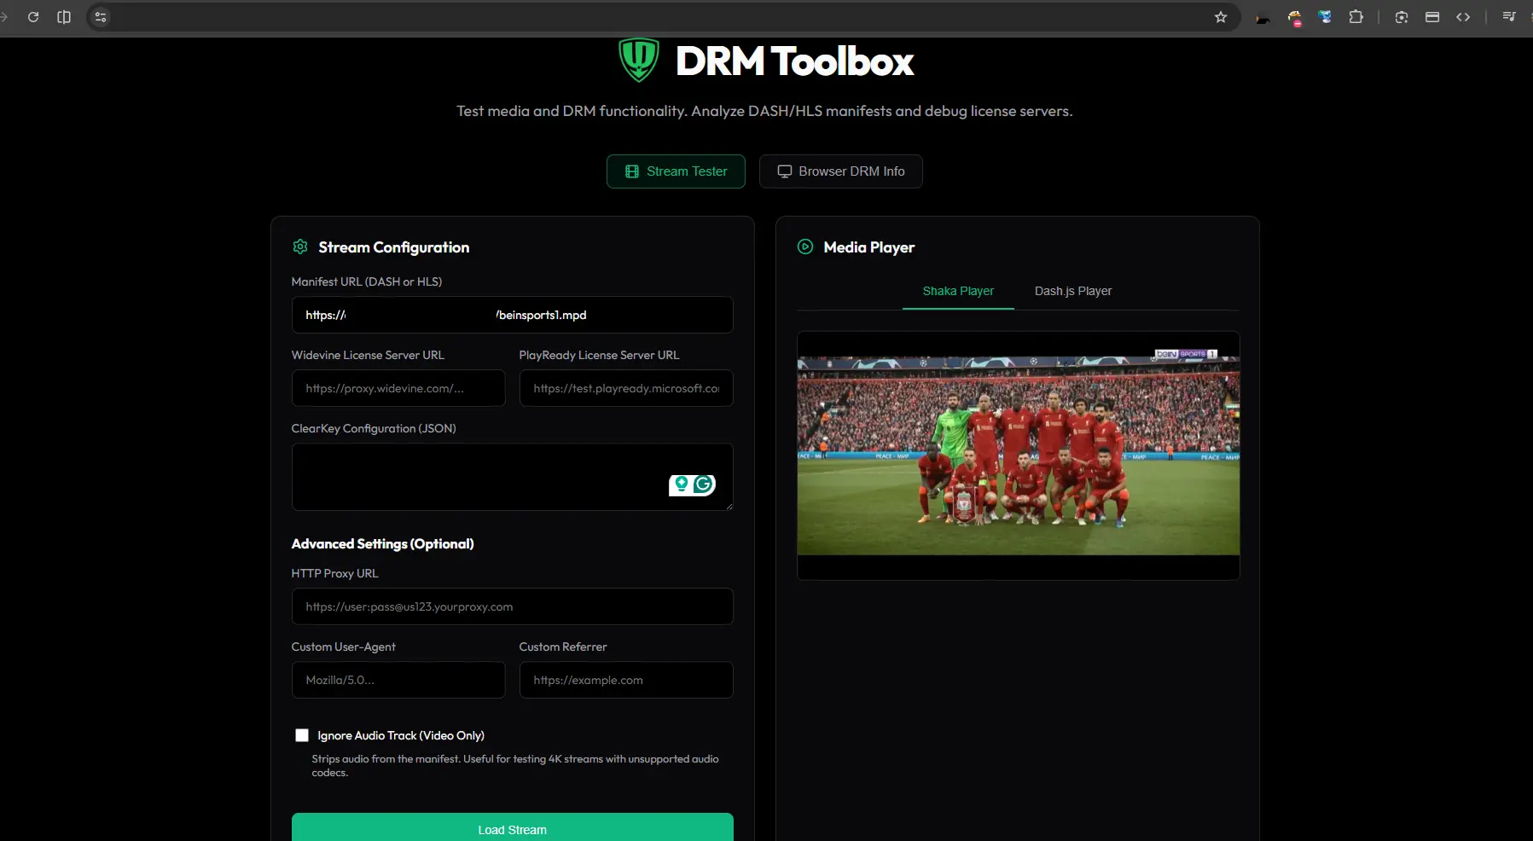Screen dimensions: 1533x841
Task: Open the extension icon with red blocked badge
Action: (x=1295, y=18)
